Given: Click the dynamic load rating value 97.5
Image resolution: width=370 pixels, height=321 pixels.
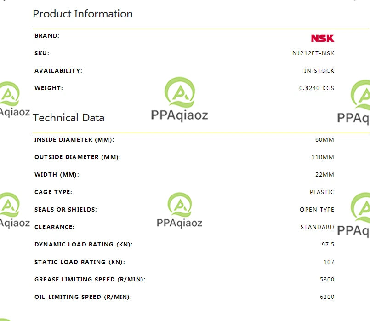Looking at the screenshot, I should [x=328, y=245].
